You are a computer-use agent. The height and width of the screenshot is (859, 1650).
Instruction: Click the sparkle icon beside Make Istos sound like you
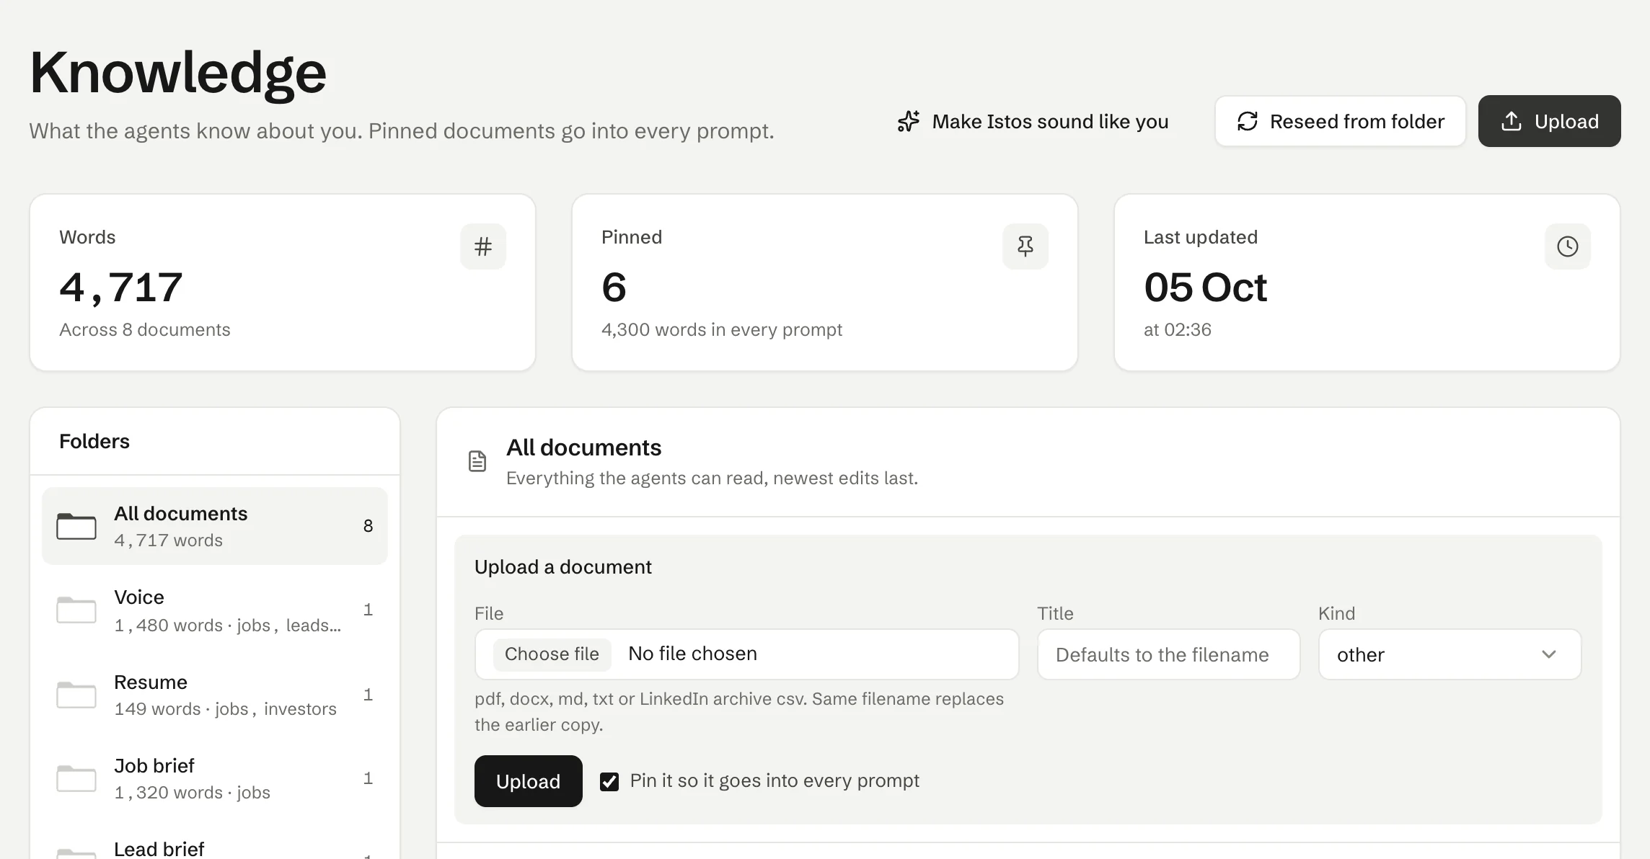(909, 121)
